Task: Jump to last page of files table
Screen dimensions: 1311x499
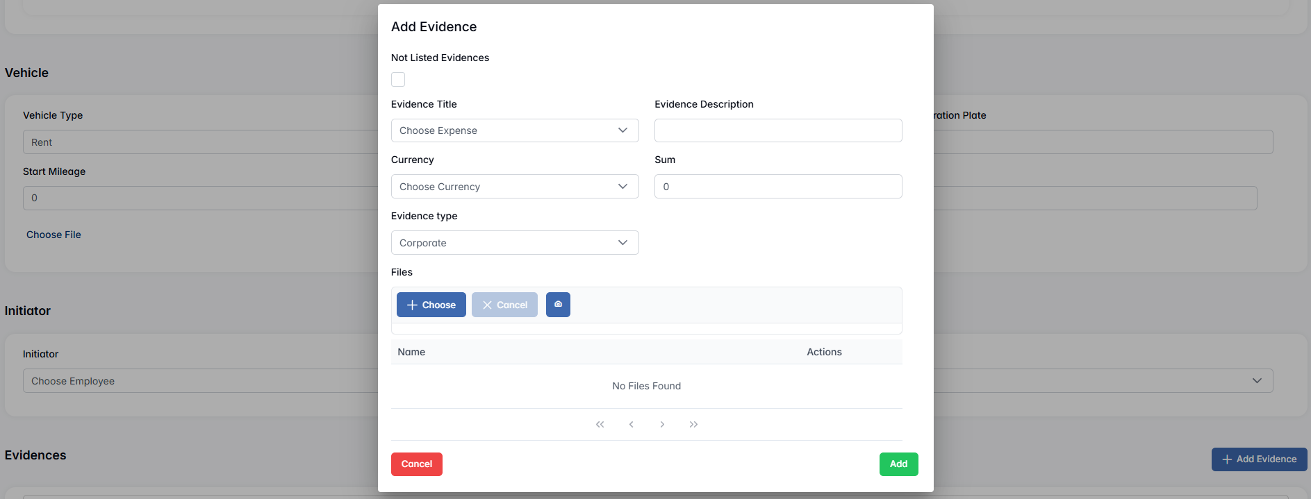Action: [x=693, y=424]
